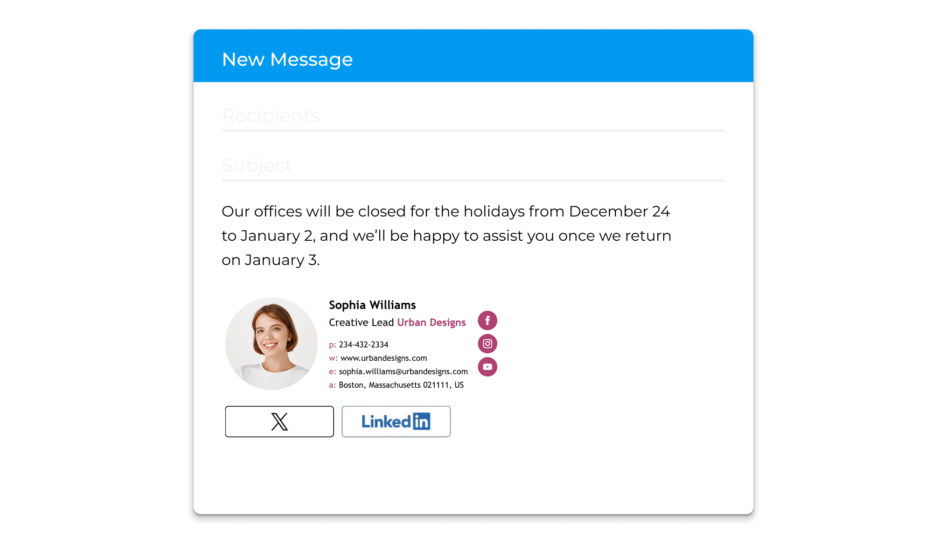Image resolution: width=947 pixels, height=544 pixels.
Task: Click the Creative Lead job title
Action: coord(362,322)
